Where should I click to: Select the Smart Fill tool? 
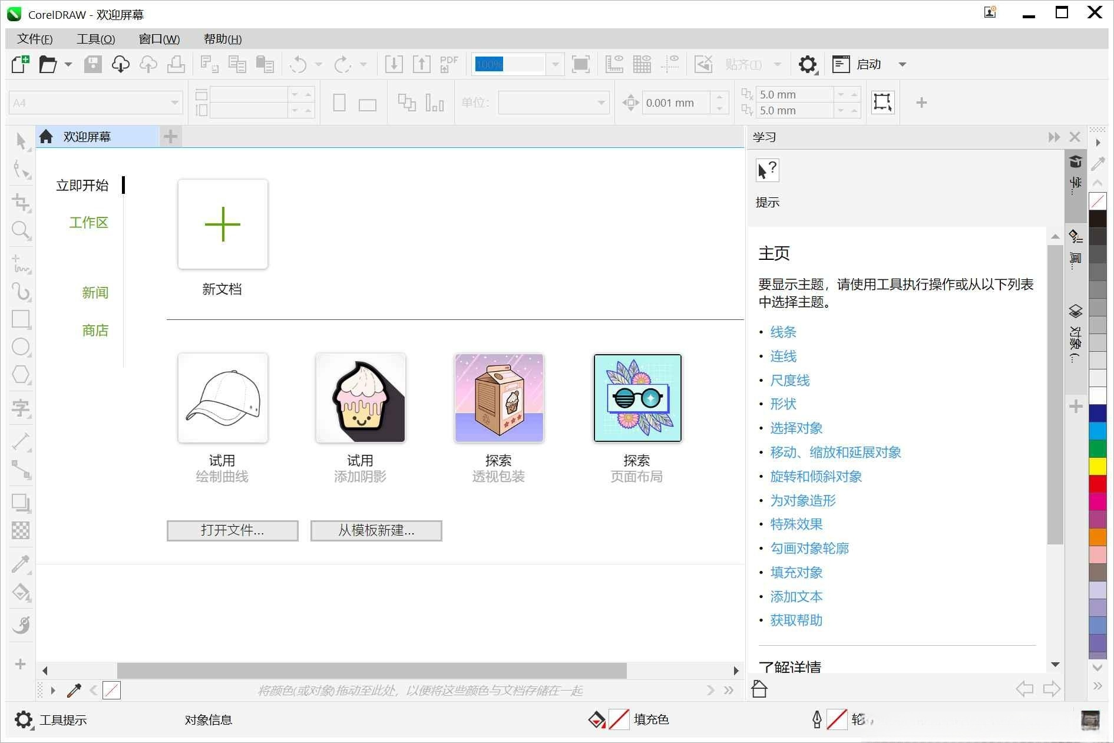[21, 625]
